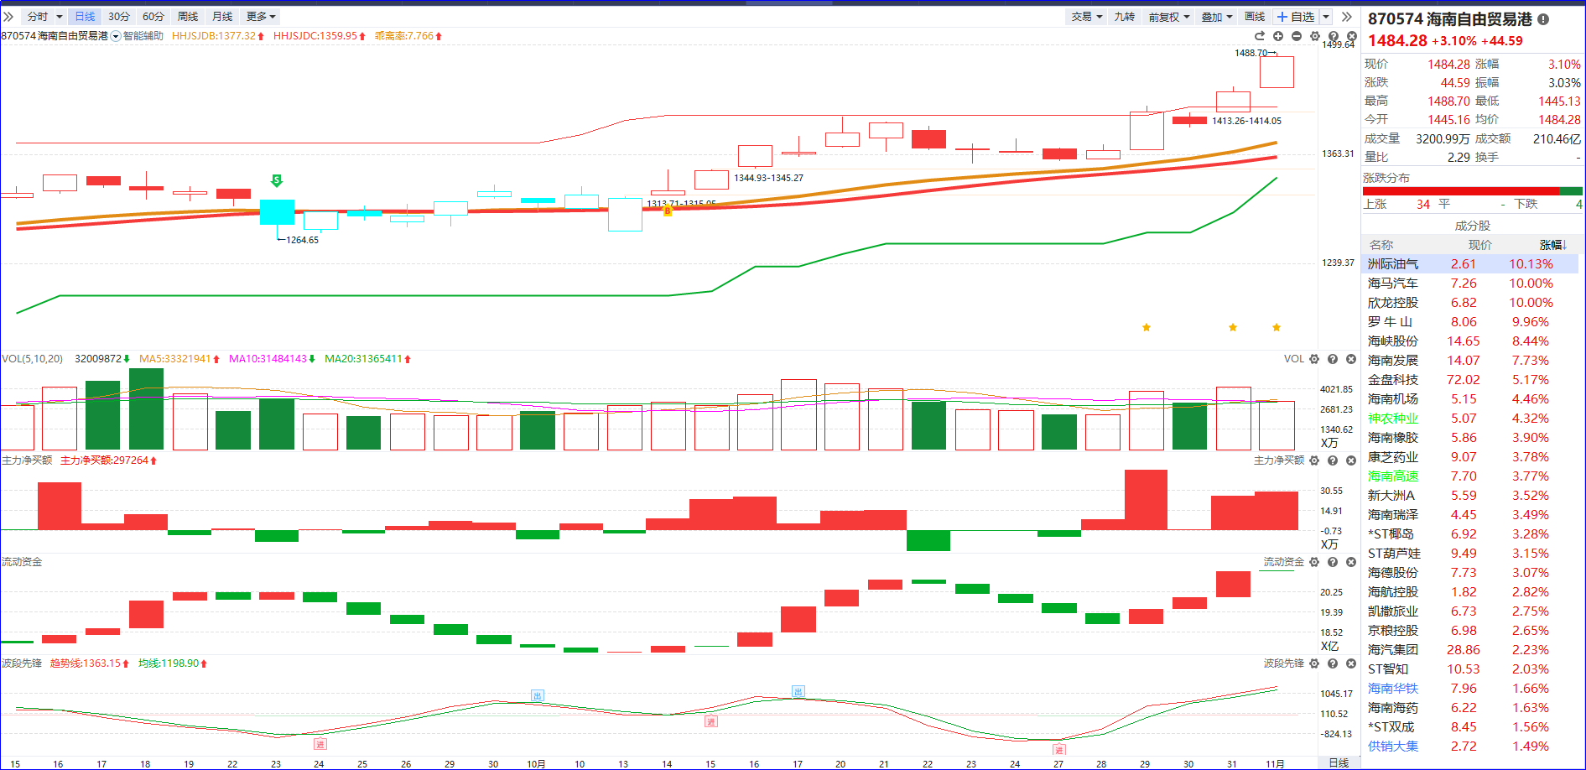Sort constituent list by 涨幅 column header
This screenshot has height=770, width=1586.
click(1552, 245)
